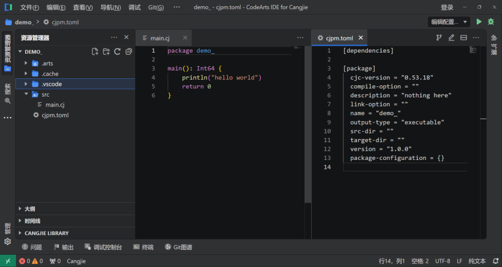Expand the .cache folder

(75, 73)
